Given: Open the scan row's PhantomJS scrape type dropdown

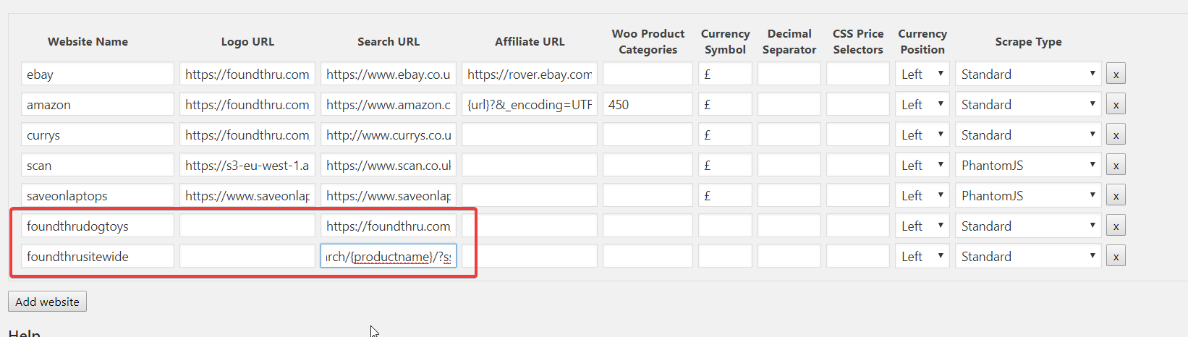Looking at the screenshot, I should click(1028, 165).
